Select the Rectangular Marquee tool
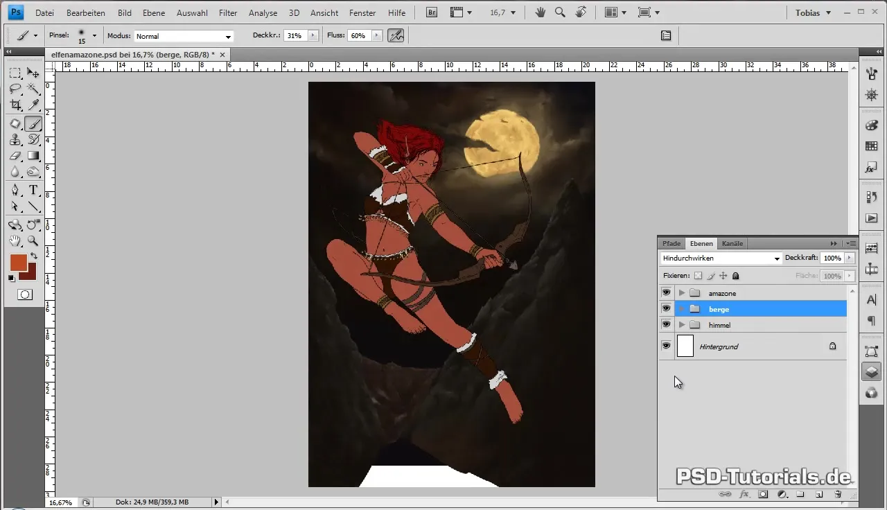887x510 pixels. (x=15, y=73)
